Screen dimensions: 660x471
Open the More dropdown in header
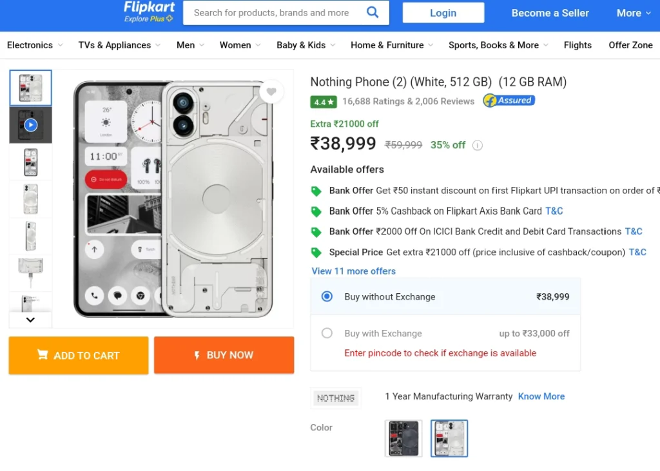[x=634, y=13]
